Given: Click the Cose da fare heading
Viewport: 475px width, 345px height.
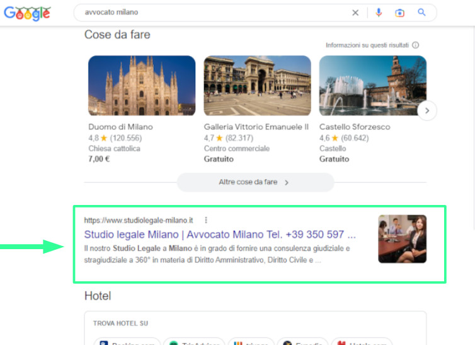Looking at the screenshot, I should tap(117, 35).
